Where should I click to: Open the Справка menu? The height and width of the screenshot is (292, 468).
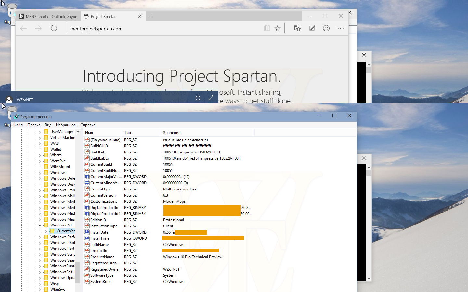click(x=88, y=125)
